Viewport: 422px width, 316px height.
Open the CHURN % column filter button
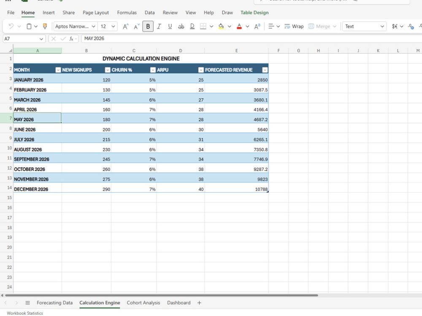click(153, 70)
